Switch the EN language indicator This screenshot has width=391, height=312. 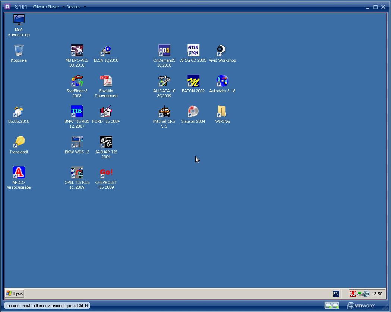[336, 294]
